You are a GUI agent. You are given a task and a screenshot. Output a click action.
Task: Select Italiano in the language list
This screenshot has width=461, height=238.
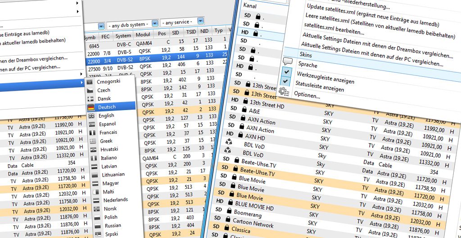[109, 158]
